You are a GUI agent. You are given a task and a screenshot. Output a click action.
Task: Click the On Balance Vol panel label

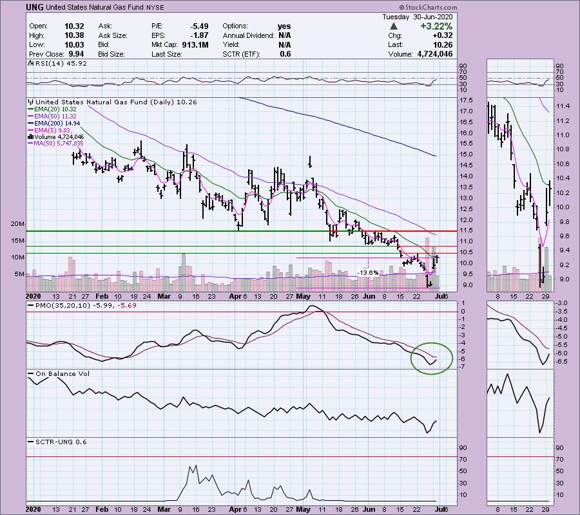tap(62, 374)
